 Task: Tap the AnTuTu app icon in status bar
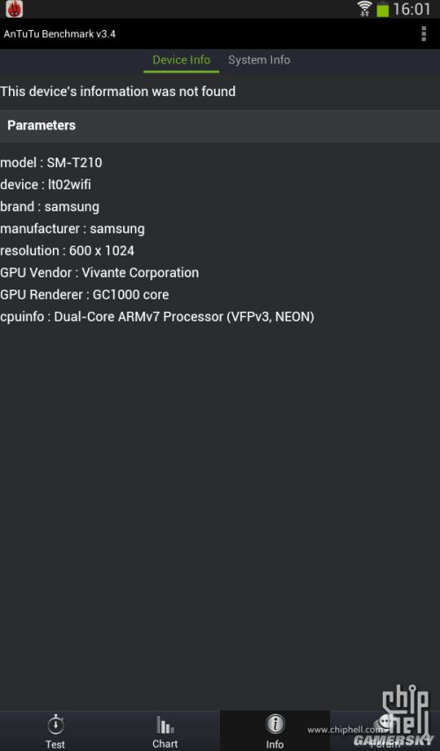(14, 9)
